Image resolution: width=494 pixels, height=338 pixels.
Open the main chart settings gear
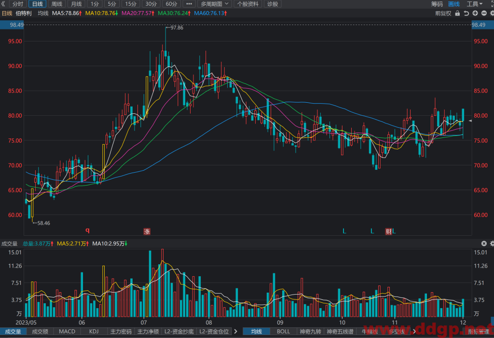[x=492, y=13]
